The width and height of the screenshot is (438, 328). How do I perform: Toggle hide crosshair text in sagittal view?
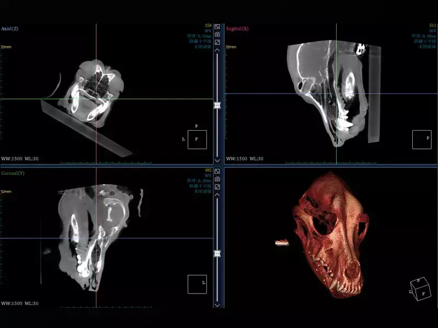coord(425,41)
